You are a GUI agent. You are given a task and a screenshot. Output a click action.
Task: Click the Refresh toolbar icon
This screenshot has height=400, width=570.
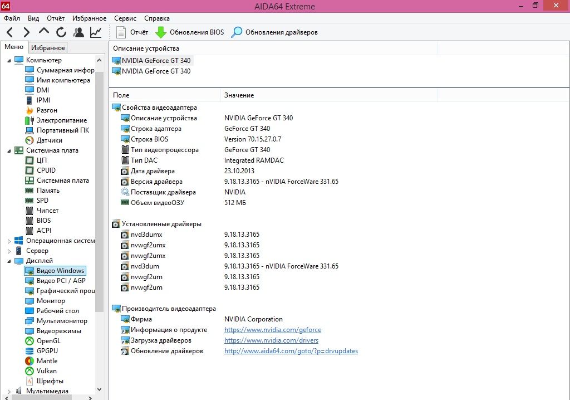(x=61, y=32)
